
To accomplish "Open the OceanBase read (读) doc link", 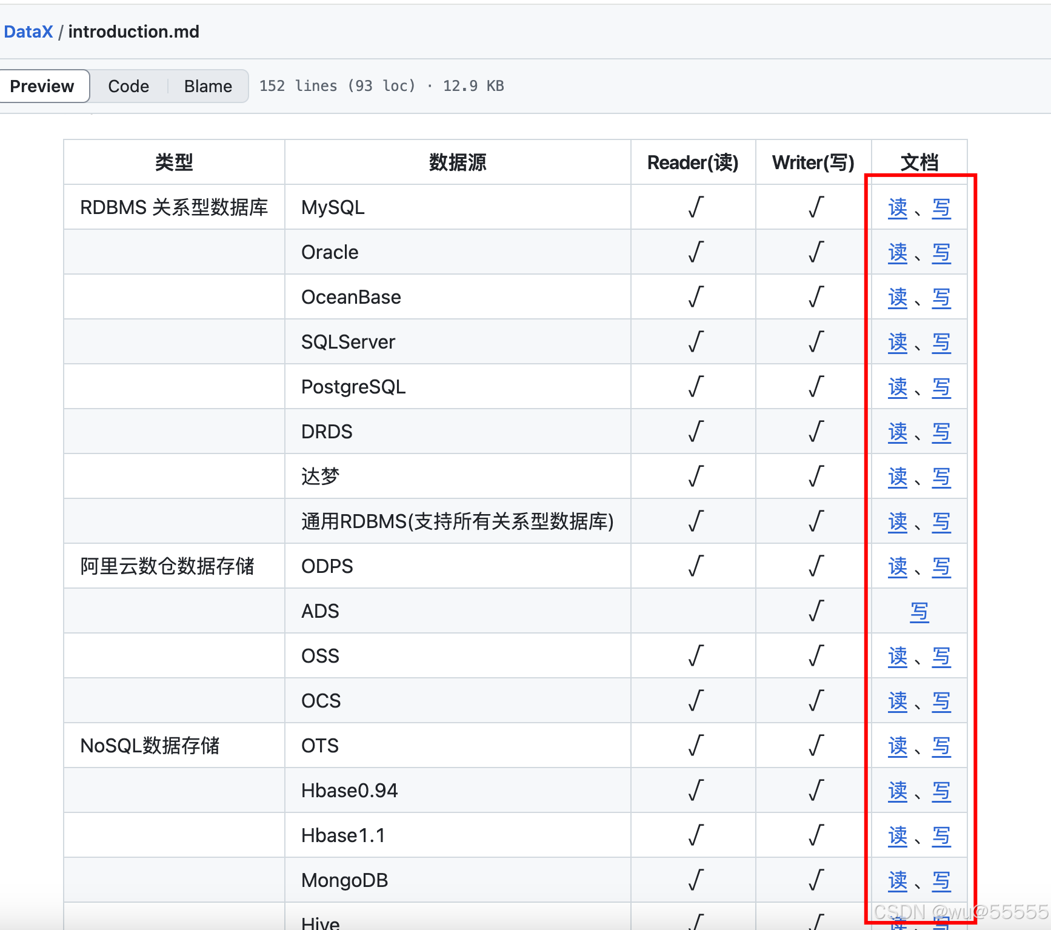I will 898,298.
